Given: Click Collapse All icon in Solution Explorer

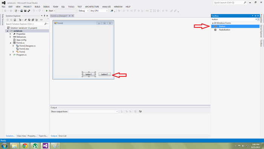Looking at the screenshot, I should 33,20.
